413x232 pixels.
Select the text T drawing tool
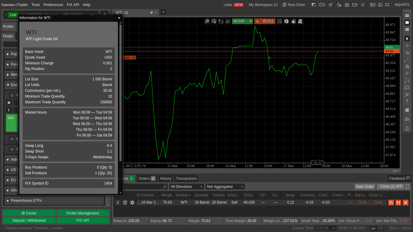407,101
